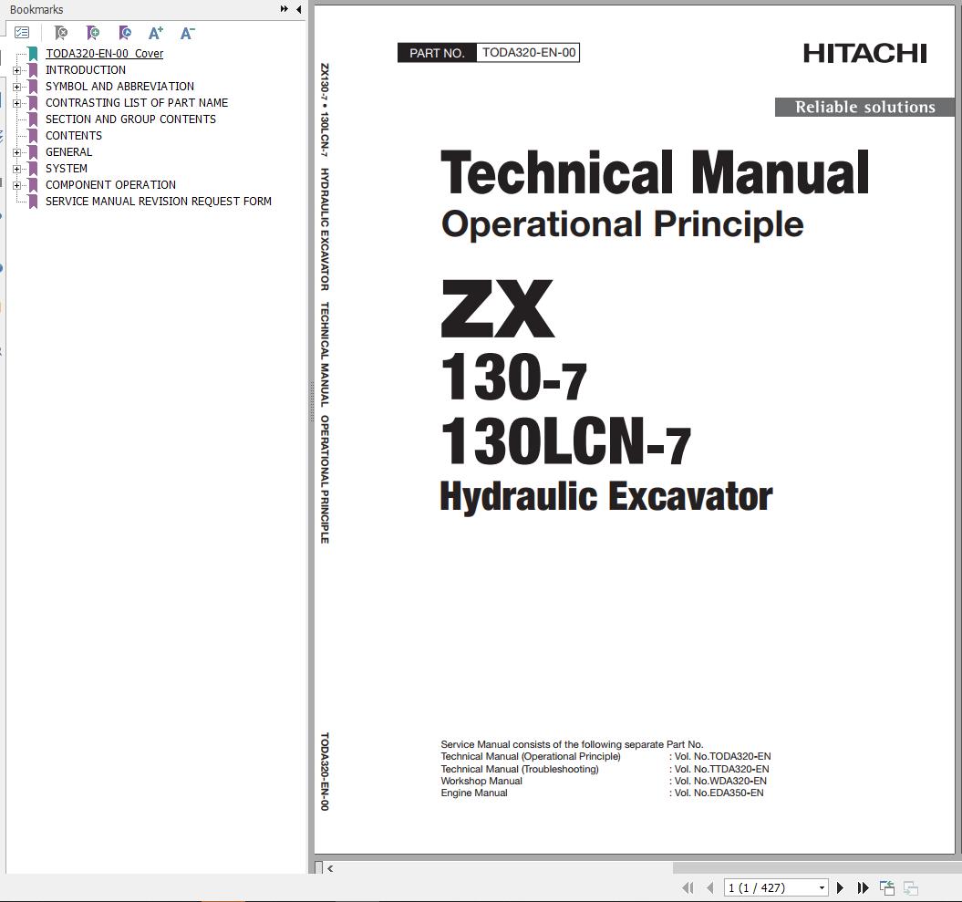Click the Workshop Manual line
The image size is (962, 902).
tap(604, 781)
